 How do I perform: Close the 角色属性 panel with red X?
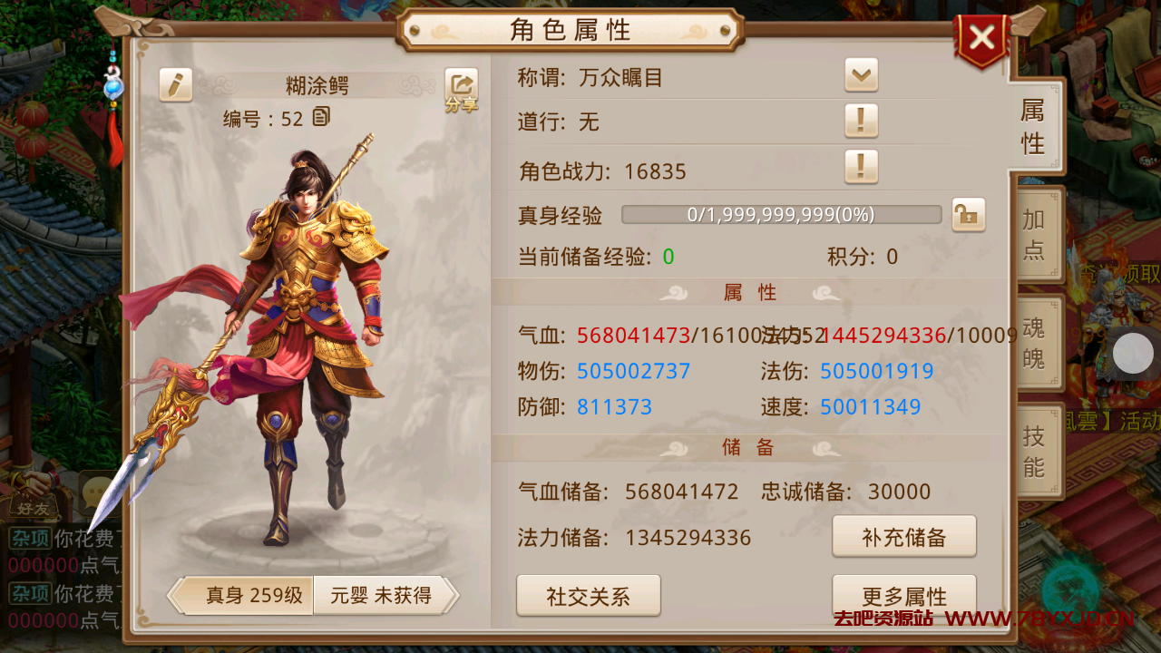pos(981,39)
